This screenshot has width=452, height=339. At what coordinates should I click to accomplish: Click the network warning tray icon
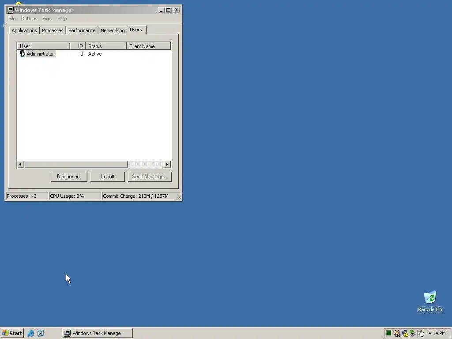[405, 333]
